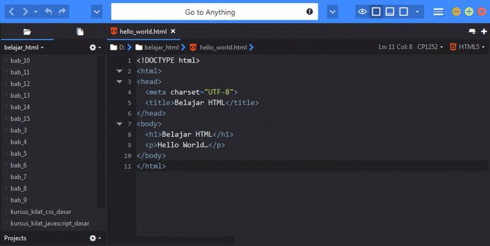Open belajar_html directory dropdown in sidebar
Viewport: 490px width, 246px height.
(x=24, y=47)
